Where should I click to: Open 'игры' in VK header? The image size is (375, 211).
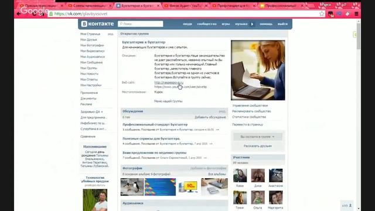coord(226,24)
